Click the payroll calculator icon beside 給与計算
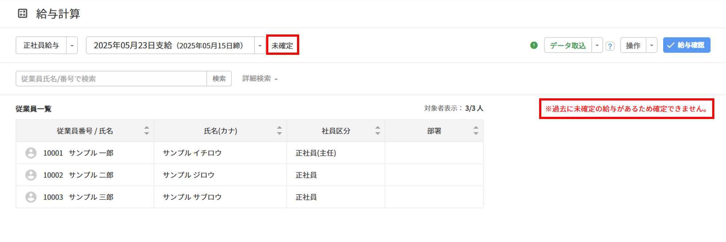The image size is (726, 242). pos(23,14)
